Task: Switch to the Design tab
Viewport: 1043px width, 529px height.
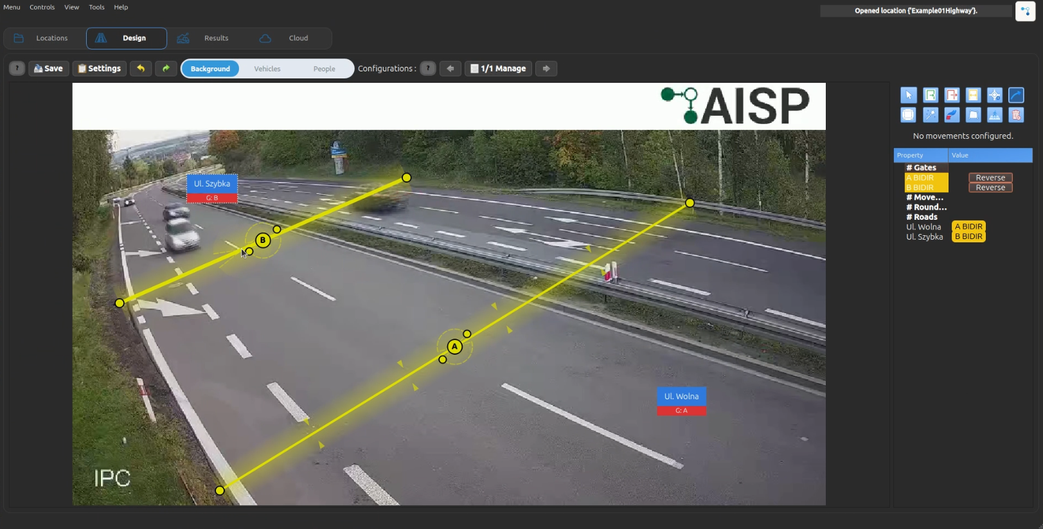Action: [x=127, y=38]
